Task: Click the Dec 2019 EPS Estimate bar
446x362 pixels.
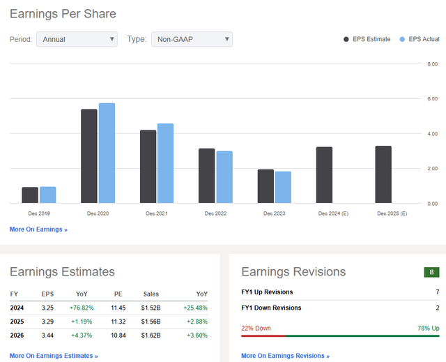Action: (30, 195)
